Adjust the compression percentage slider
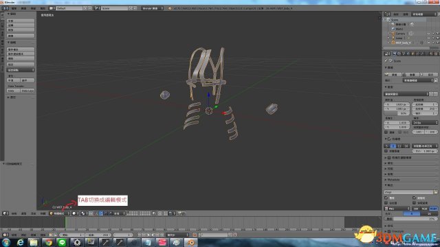 (x=411, y=219)
